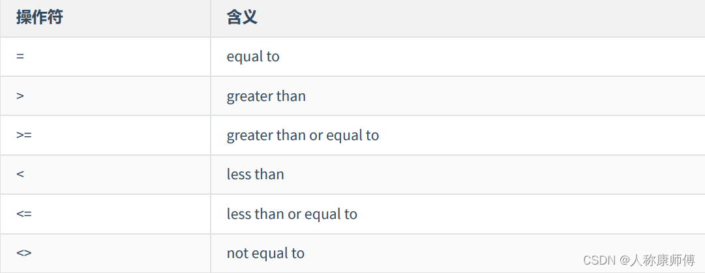Image resolution: width=705 pixels, height=273 pixels.
Task: Select the = operator cell
Action: coord(20,57)
